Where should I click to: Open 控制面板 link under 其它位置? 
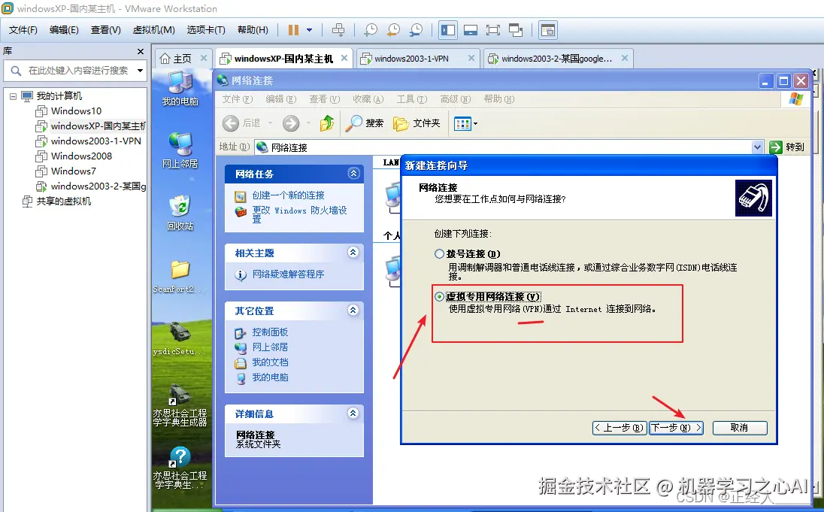click(x=270, y=332)
